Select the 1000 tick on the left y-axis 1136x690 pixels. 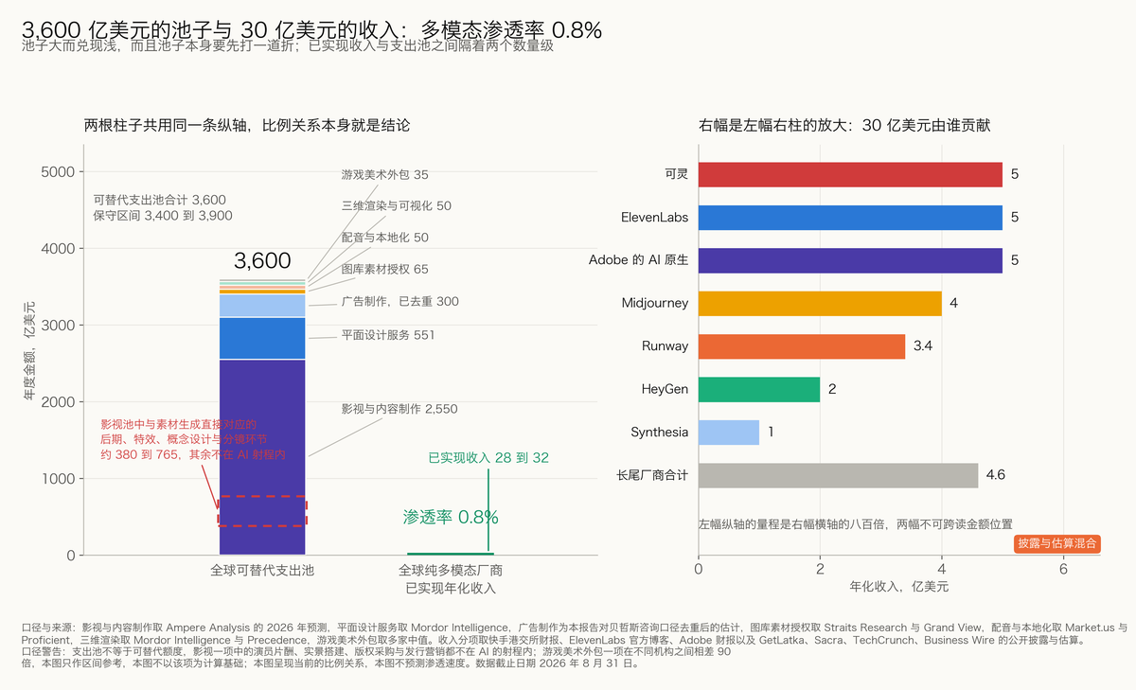coord(59,479)
